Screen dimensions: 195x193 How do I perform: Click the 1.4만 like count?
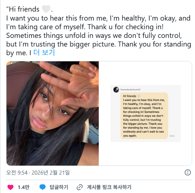click(x=24, y=187)
